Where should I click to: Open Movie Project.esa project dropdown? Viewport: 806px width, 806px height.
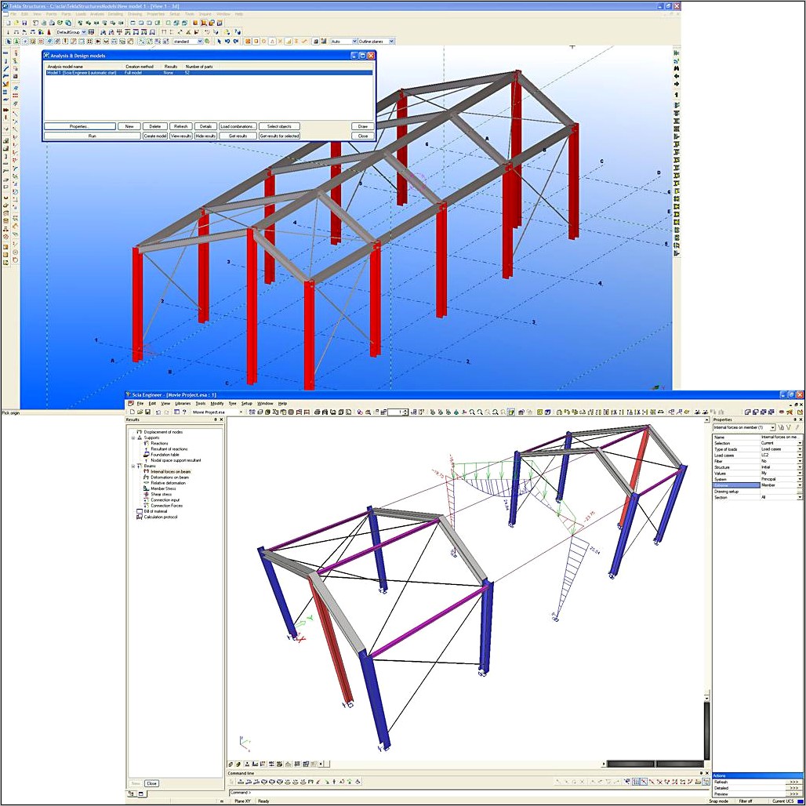241,412
